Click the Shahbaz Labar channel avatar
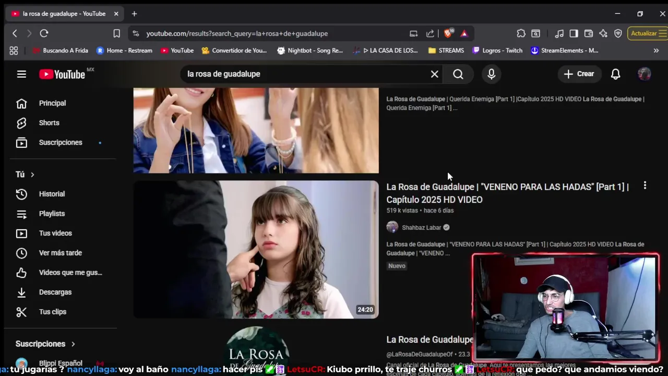Viewport: 668px width, 376px height. point(392,227)
